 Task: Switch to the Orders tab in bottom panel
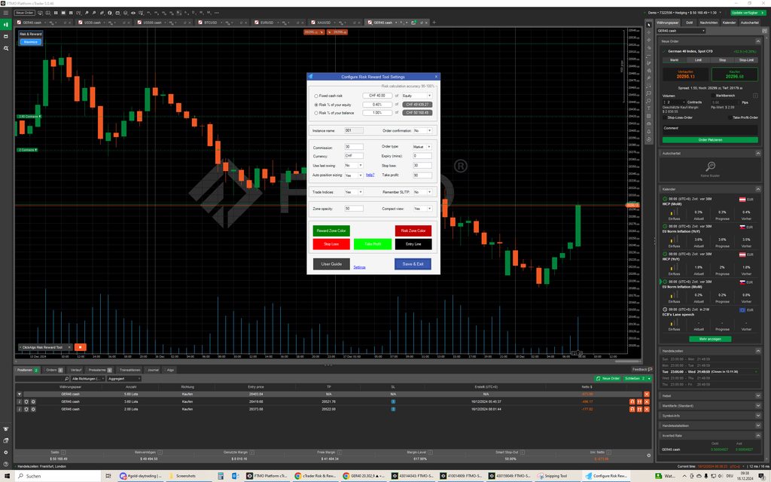[x=54, y=370]
